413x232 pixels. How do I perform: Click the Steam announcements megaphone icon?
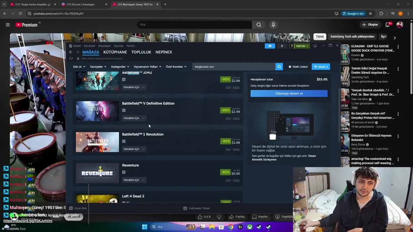point(270,46)
